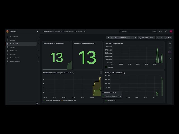Open Bookmarks menu item
This screenshot has width=179, height=134.
(14, 37)
